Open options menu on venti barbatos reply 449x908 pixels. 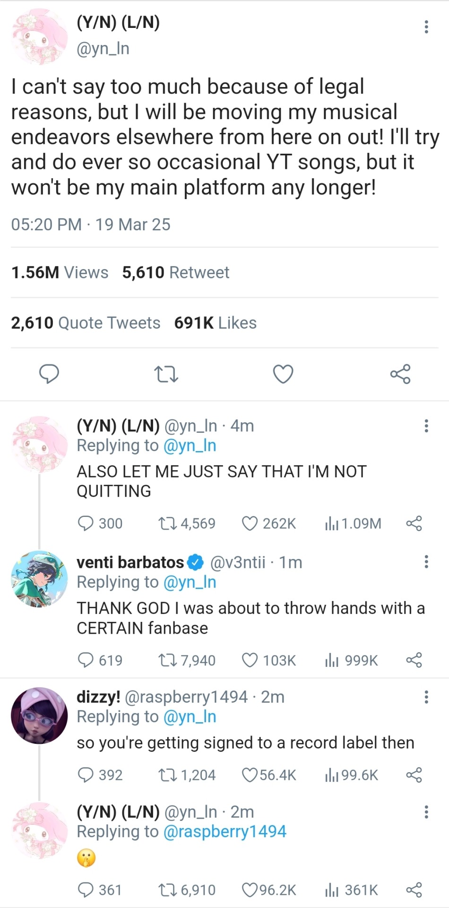click(x=426, y=562)
